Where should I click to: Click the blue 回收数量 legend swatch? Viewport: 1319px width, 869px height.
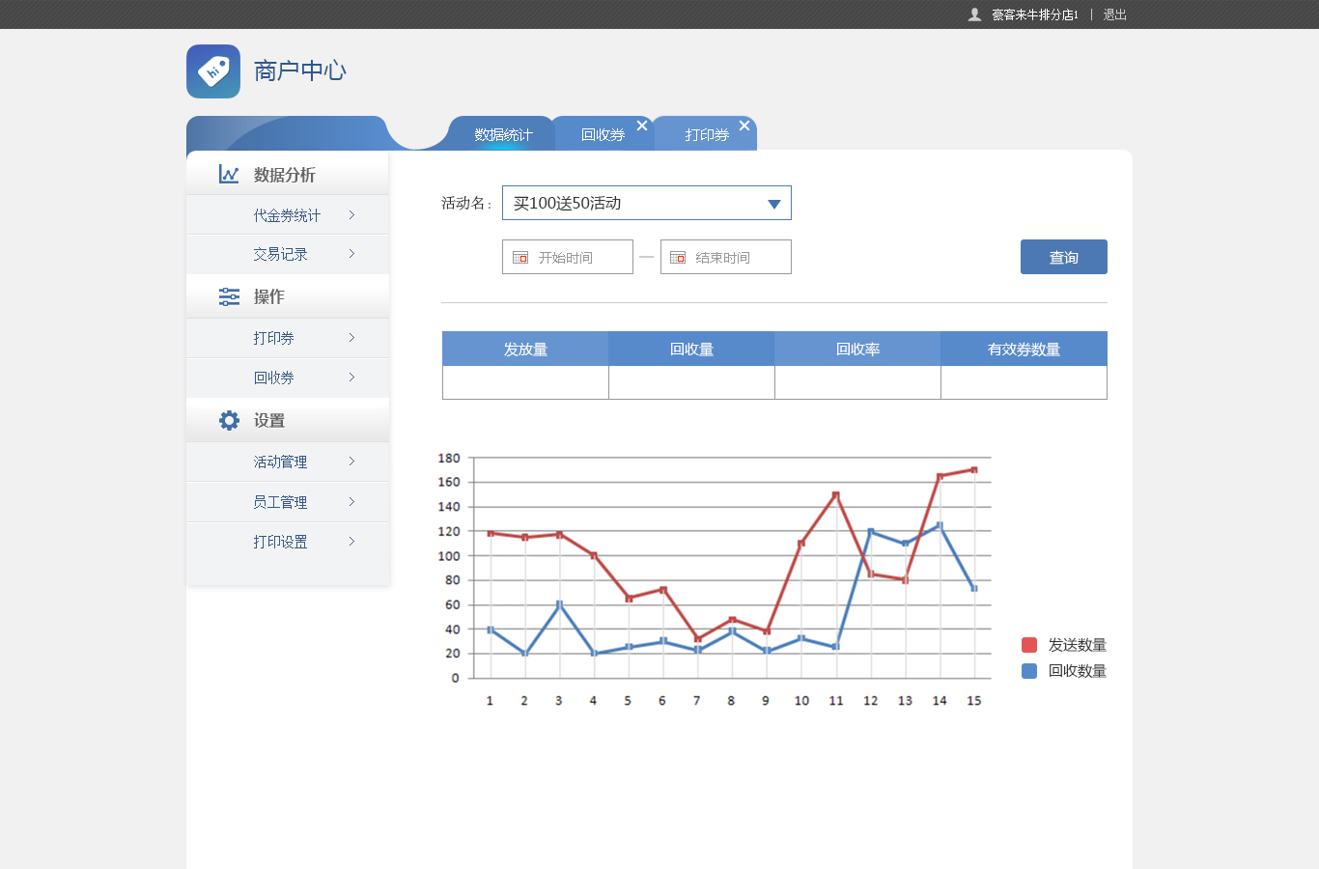(1029, 671)
